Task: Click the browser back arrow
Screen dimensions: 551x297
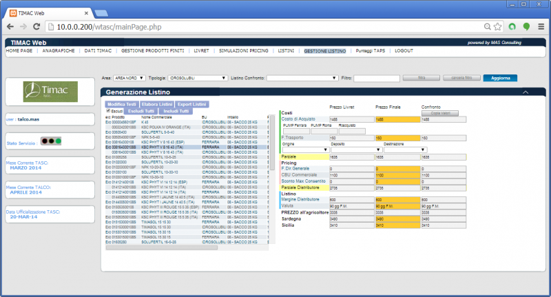Action: [10, 26]
